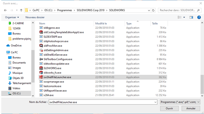The height and width of the screenshot is (114, 204).
Task: Select the SLDEXITAPP.exe file icon
Action: (x=41, y=37)
